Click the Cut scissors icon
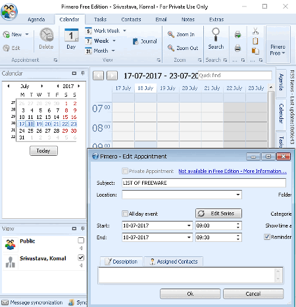296x307 pixels. coord(255,31)
